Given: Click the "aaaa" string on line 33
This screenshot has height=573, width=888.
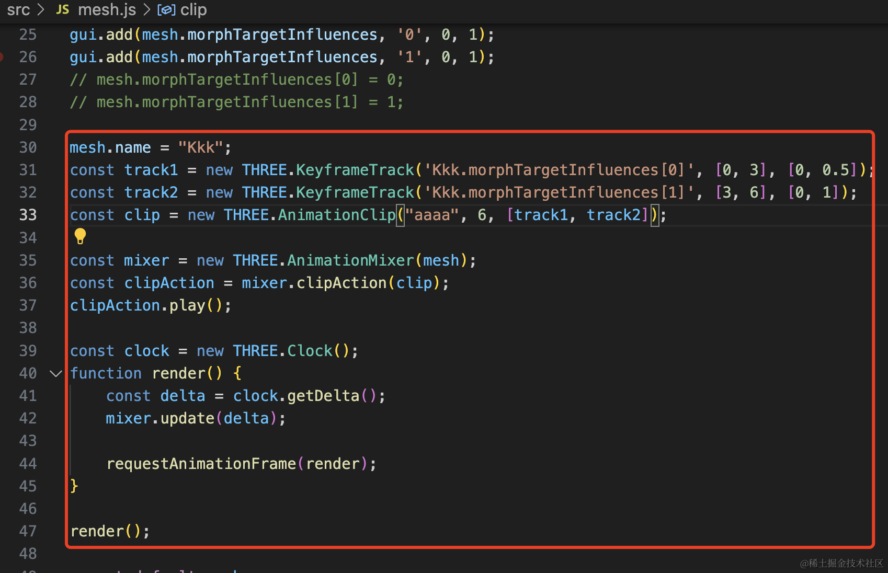Looking at the screenshot, I should [x=432, y=215].
